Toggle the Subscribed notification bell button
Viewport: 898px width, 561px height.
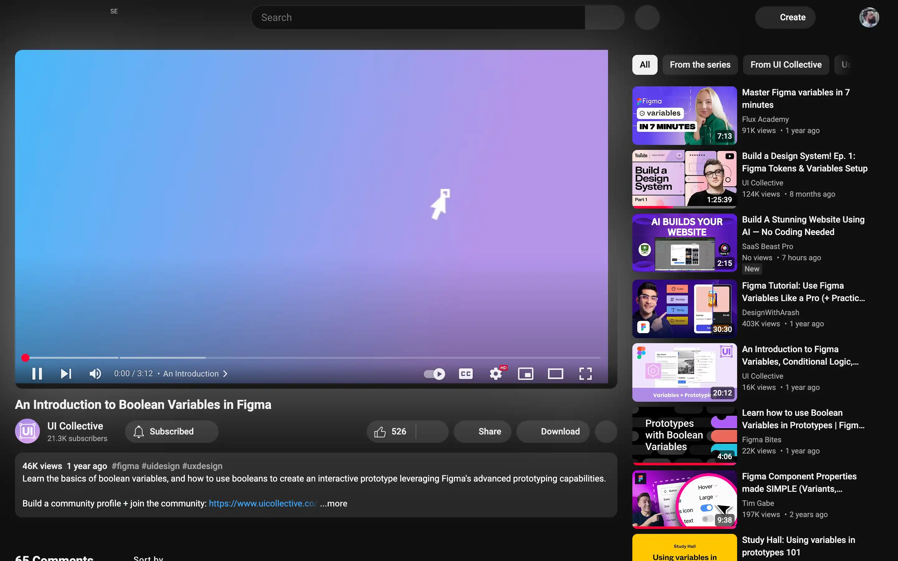click(172, 432)
